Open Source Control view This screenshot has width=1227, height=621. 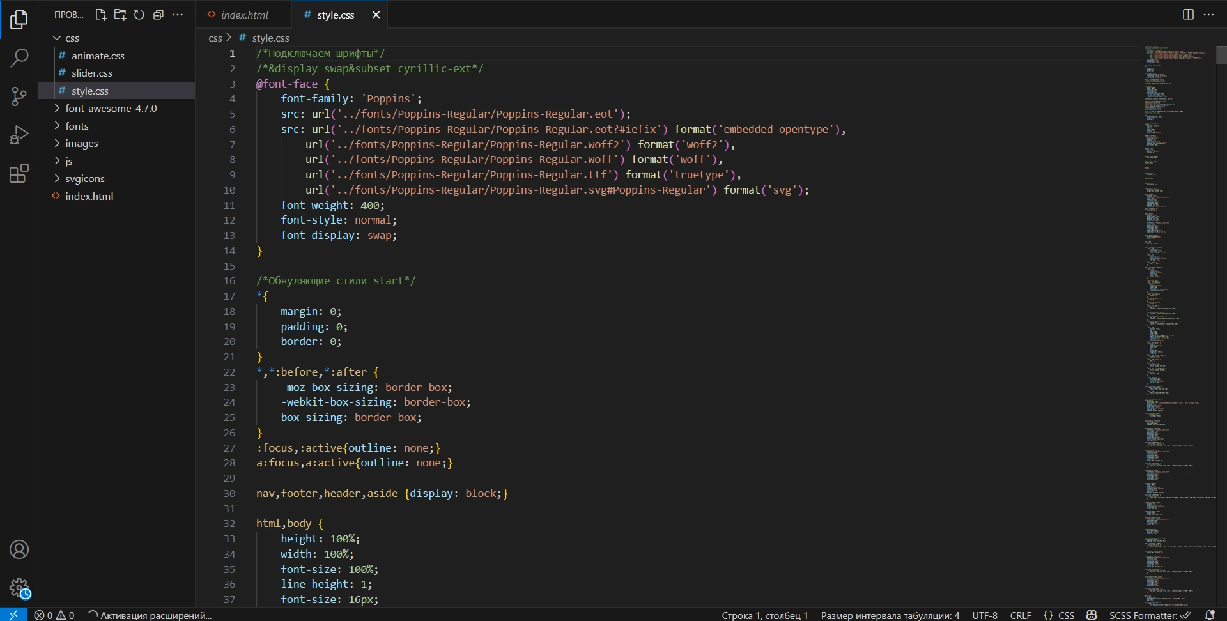tap(19, 96)
